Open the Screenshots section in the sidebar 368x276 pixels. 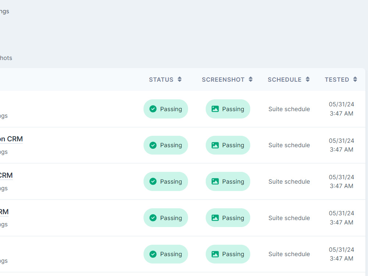[x=6, y=58]
